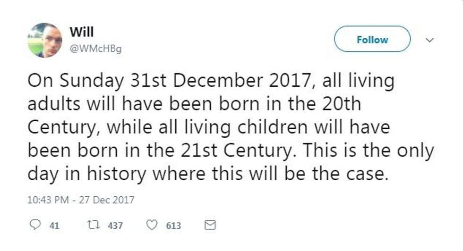This screenshot has width=463, height=251.
Task: Expand the tweet options chevron
Action: point(430,41)
